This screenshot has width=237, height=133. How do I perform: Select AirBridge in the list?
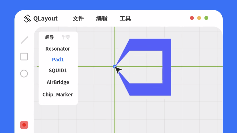click(58, 82)
